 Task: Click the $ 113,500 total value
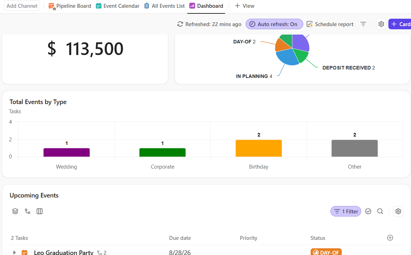[86, 49]
